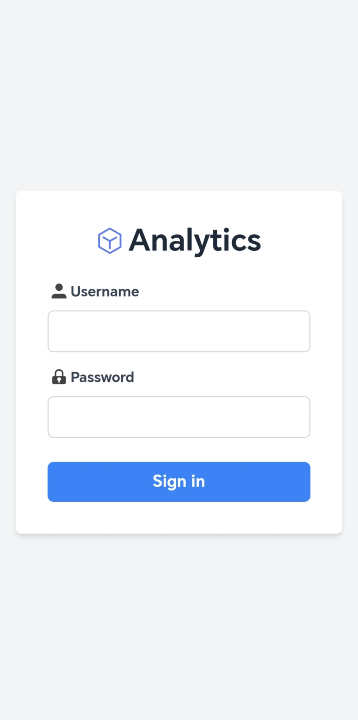This screenshot has height=720, width=358.
Task: Select the Analytics app logo icon
Action: coord(110,240)
